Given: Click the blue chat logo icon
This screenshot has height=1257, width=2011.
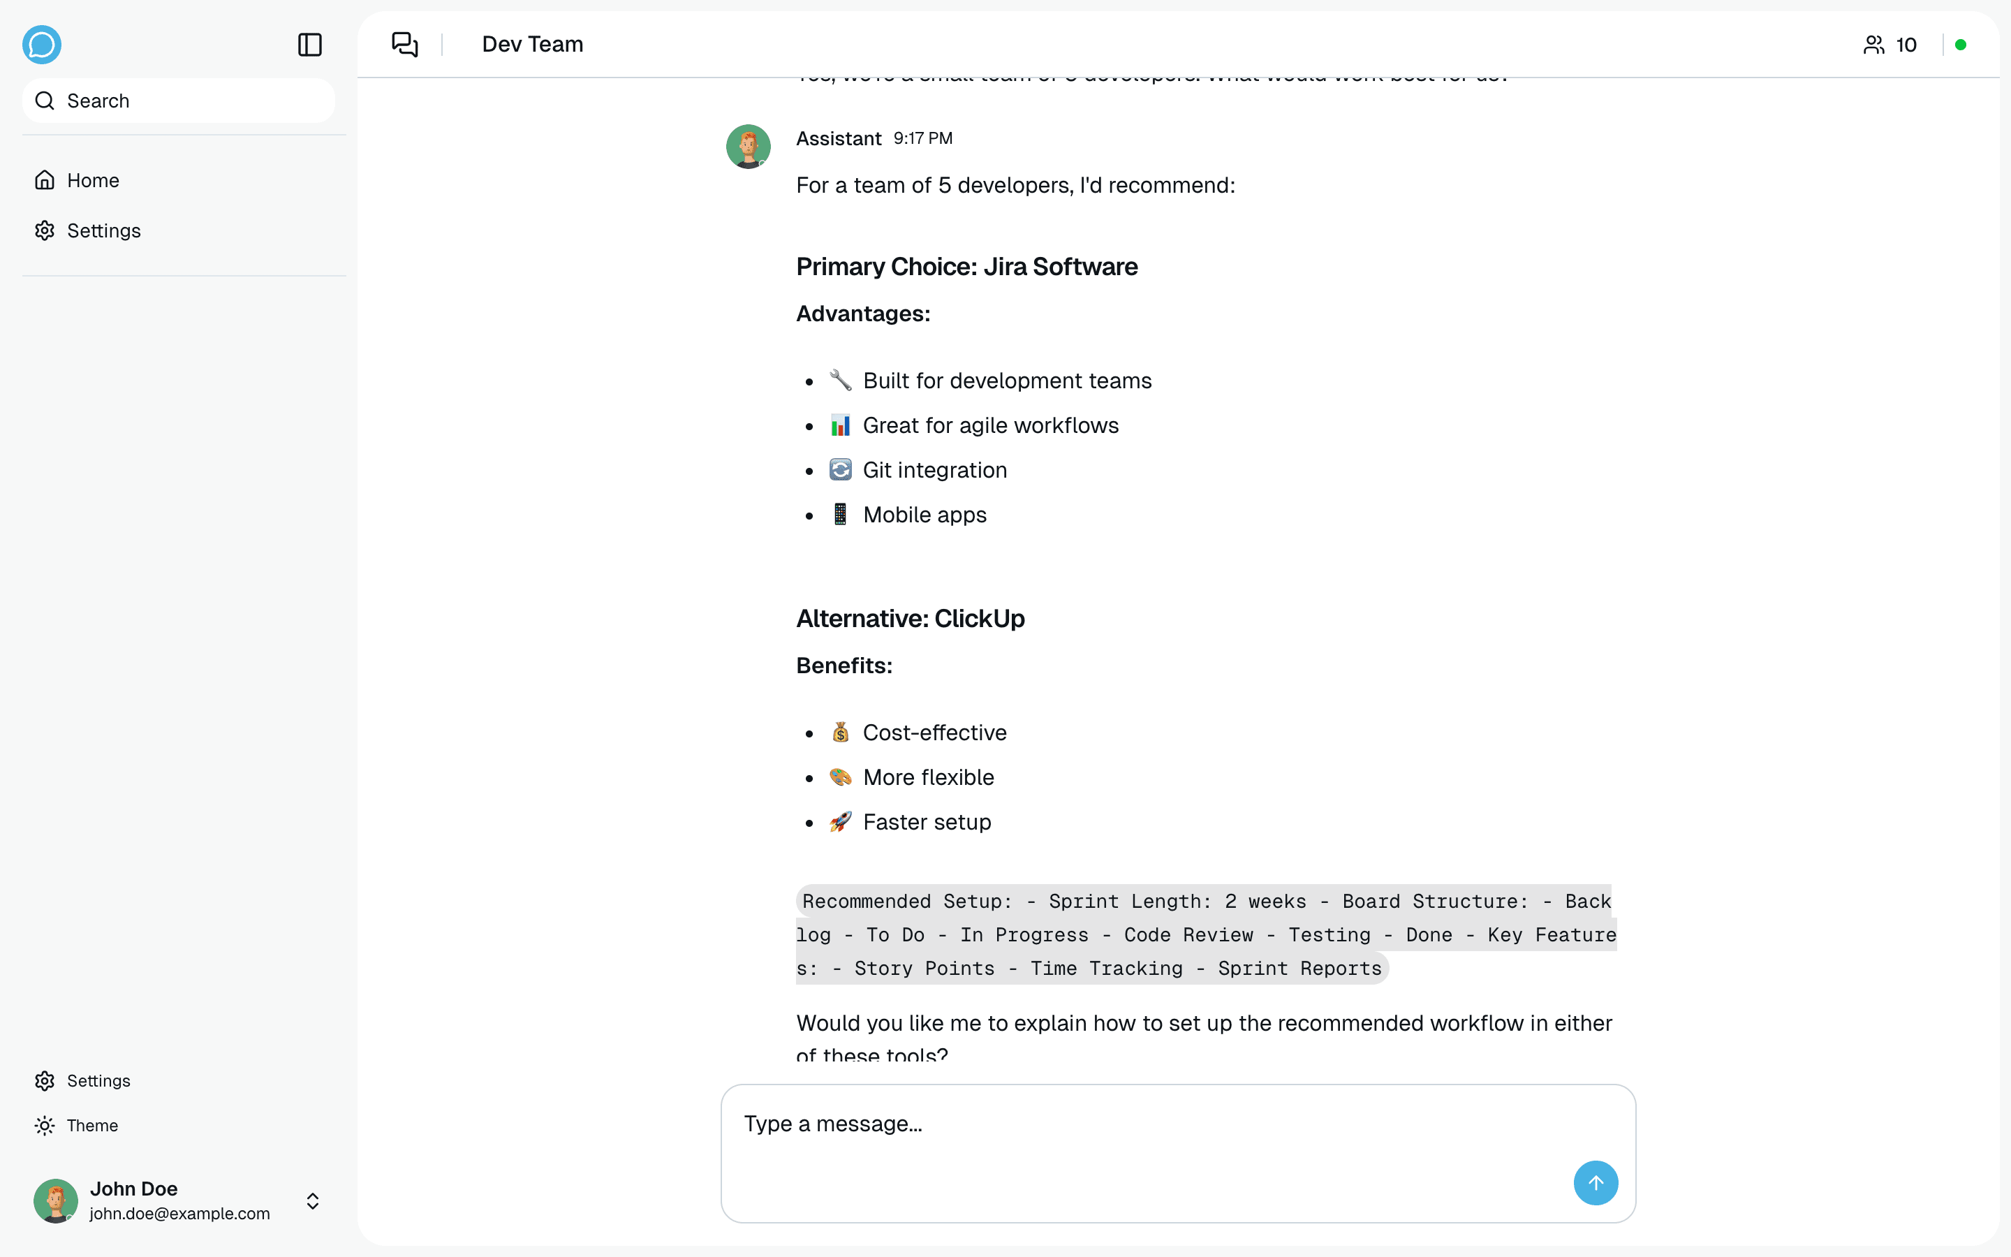Looking at the screenshot, I should point(42,45).
